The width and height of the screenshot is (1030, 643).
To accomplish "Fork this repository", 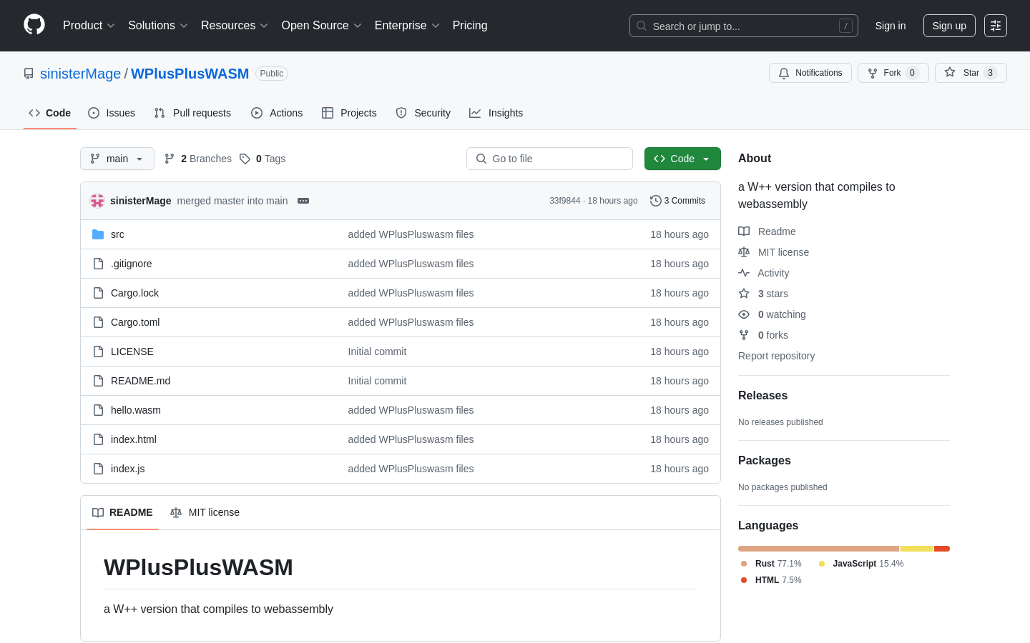I will point(893,73).
